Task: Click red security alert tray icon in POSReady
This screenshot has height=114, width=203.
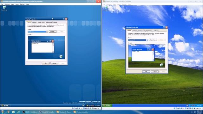Action: point(93,106)
